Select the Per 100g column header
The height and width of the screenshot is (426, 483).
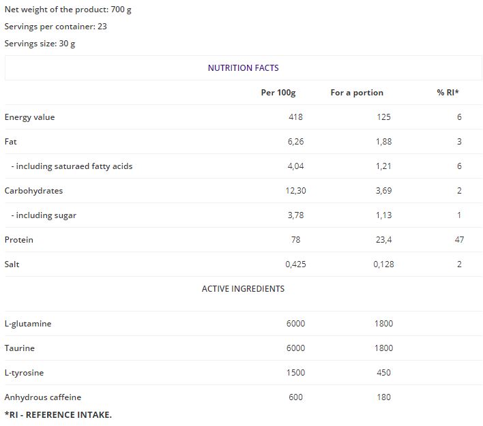(x=278, y=93)
